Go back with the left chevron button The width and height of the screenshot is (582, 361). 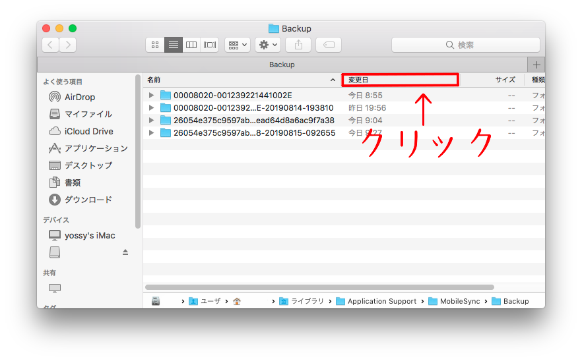pyautogui.click(x=50, y=45)
